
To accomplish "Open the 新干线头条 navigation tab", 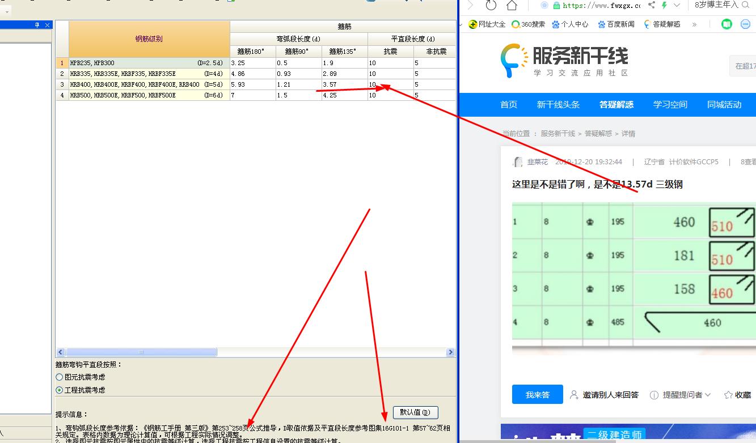I will [x=559, y=105].
